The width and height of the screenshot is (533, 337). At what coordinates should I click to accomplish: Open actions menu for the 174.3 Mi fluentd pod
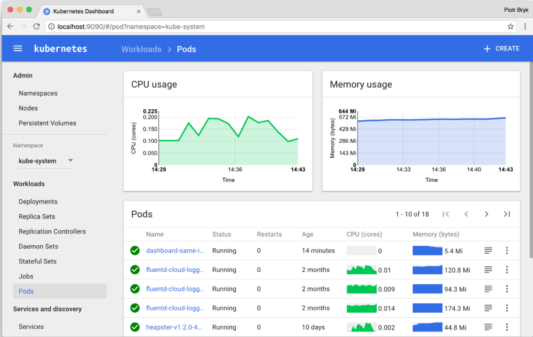[507, 308]
